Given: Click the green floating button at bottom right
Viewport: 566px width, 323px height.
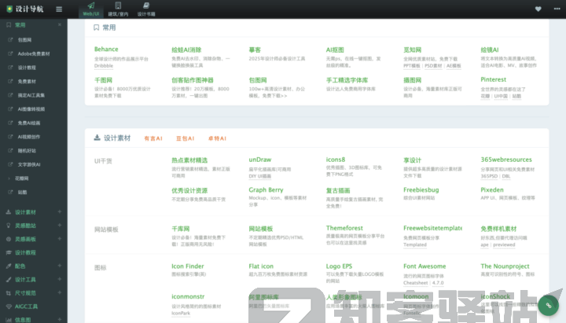Looking at the screenshot, I should click(549, 305).
